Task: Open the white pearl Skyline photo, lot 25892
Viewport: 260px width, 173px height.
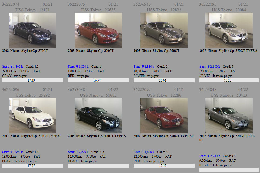Action: click(32, 116)
